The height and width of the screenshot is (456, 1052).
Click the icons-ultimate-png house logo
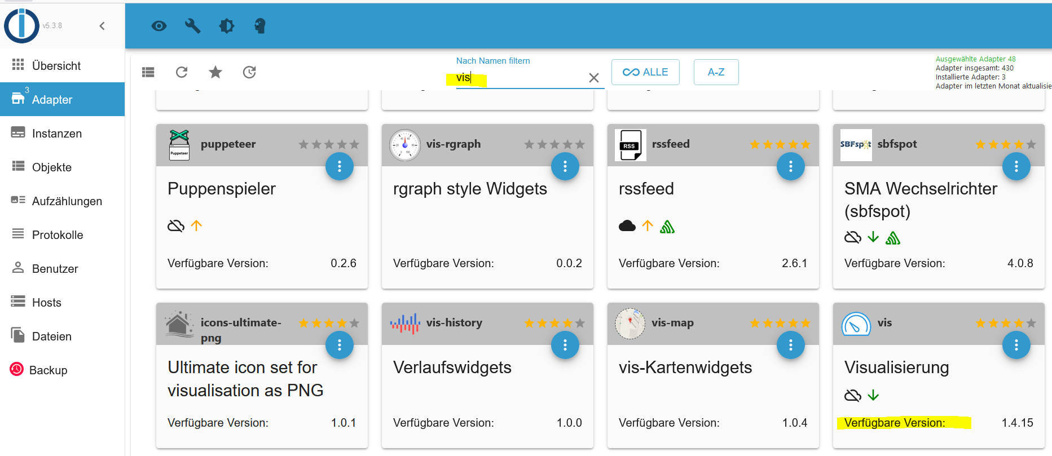pos(179,324)
